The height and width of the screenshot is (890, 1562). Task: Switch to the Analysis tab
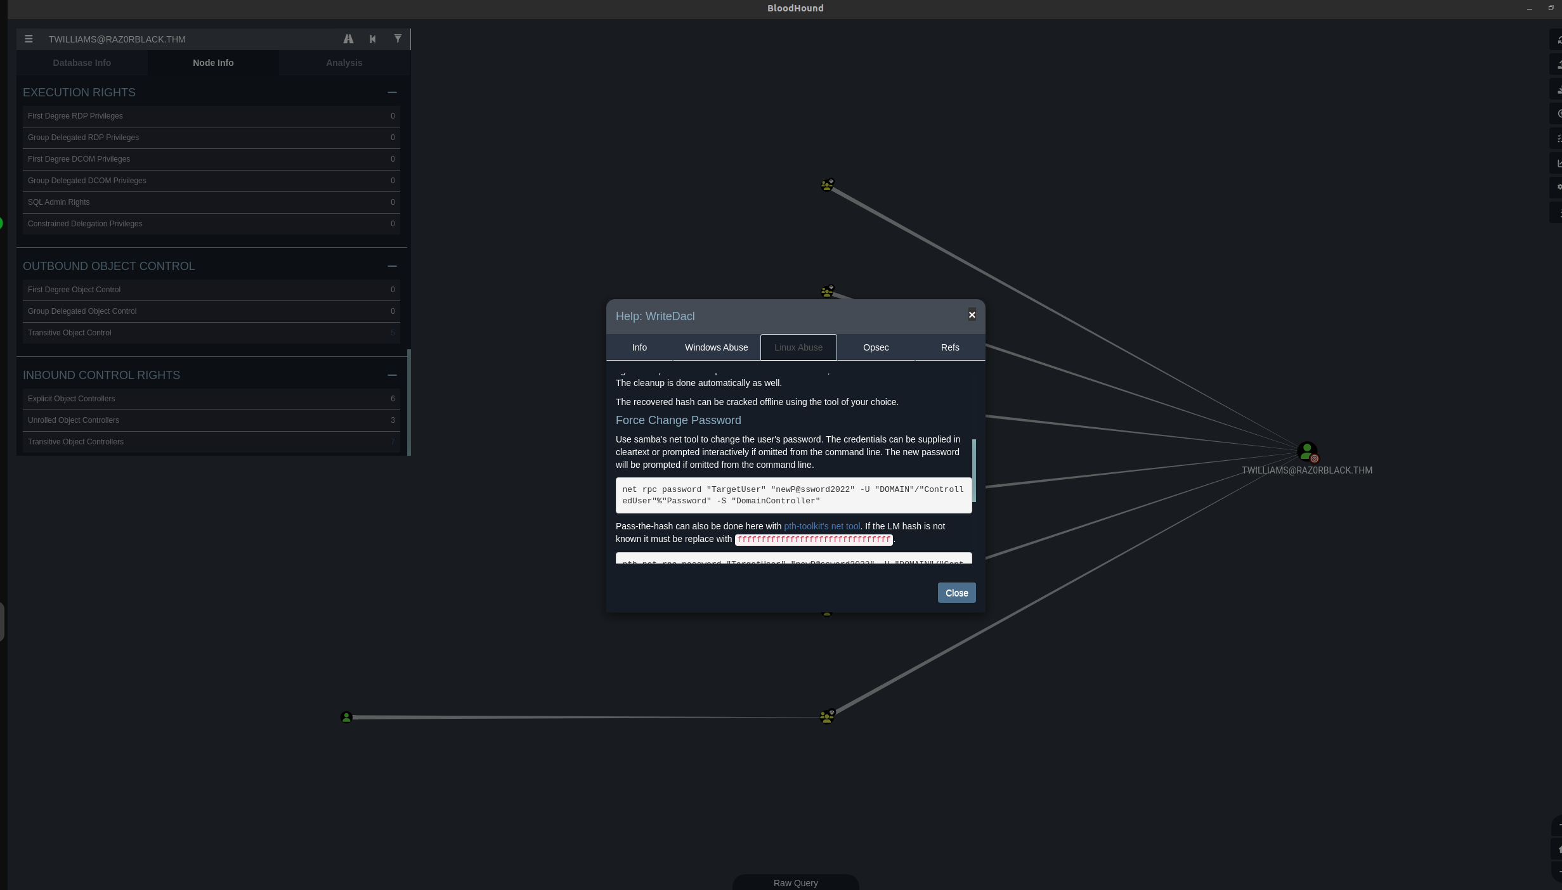[x=344, y=63]
